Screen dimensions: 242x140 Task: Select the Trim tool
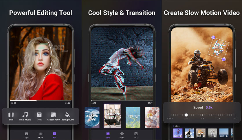click(x=11, y=116)
